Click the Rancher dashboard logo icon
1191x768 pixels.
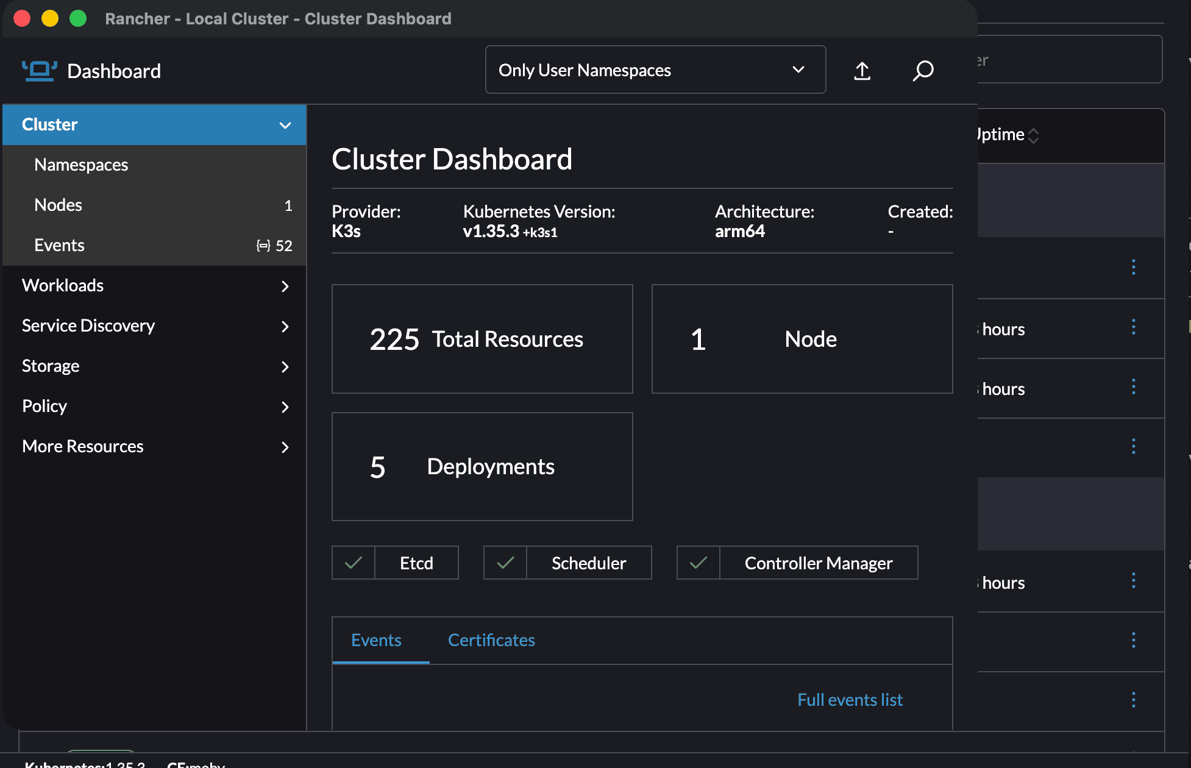tap(38, 70)
